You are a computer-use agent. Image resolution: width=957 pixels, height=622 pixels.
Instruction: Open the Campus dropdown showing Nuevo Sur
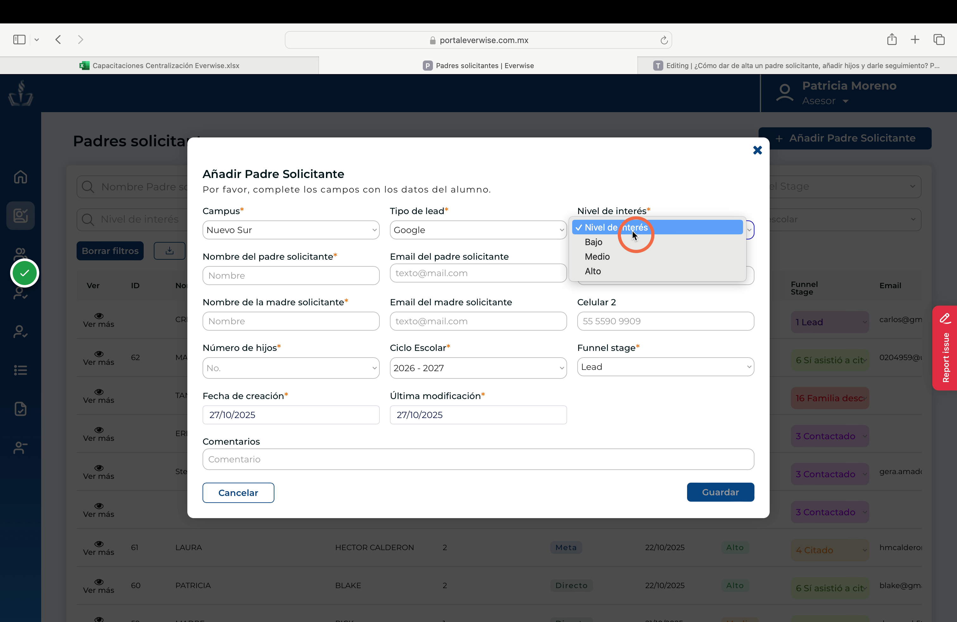(x=291, y=230)
